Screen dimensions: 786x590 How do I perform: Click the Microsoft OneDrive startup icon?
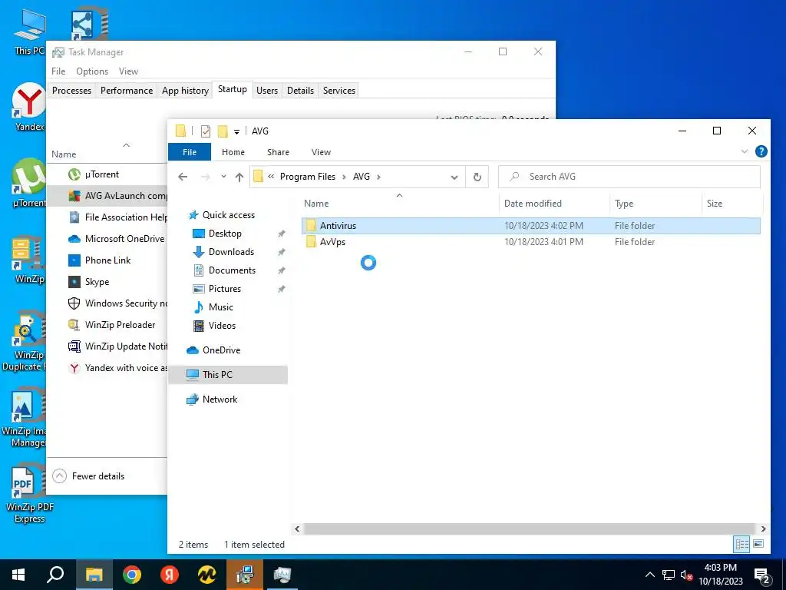pos(74,239)
